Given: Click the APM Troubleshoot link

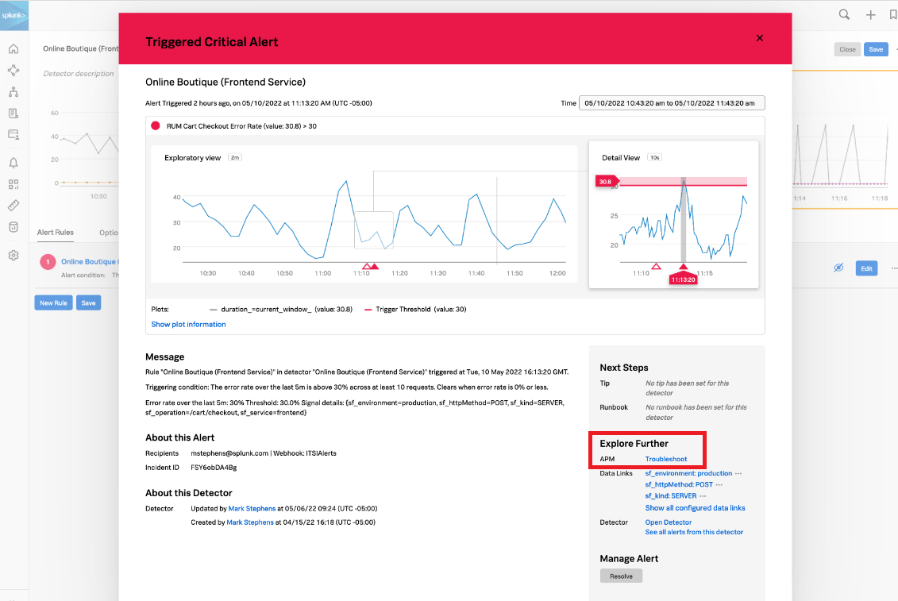Looking at the screenshot, I should 666,459.
